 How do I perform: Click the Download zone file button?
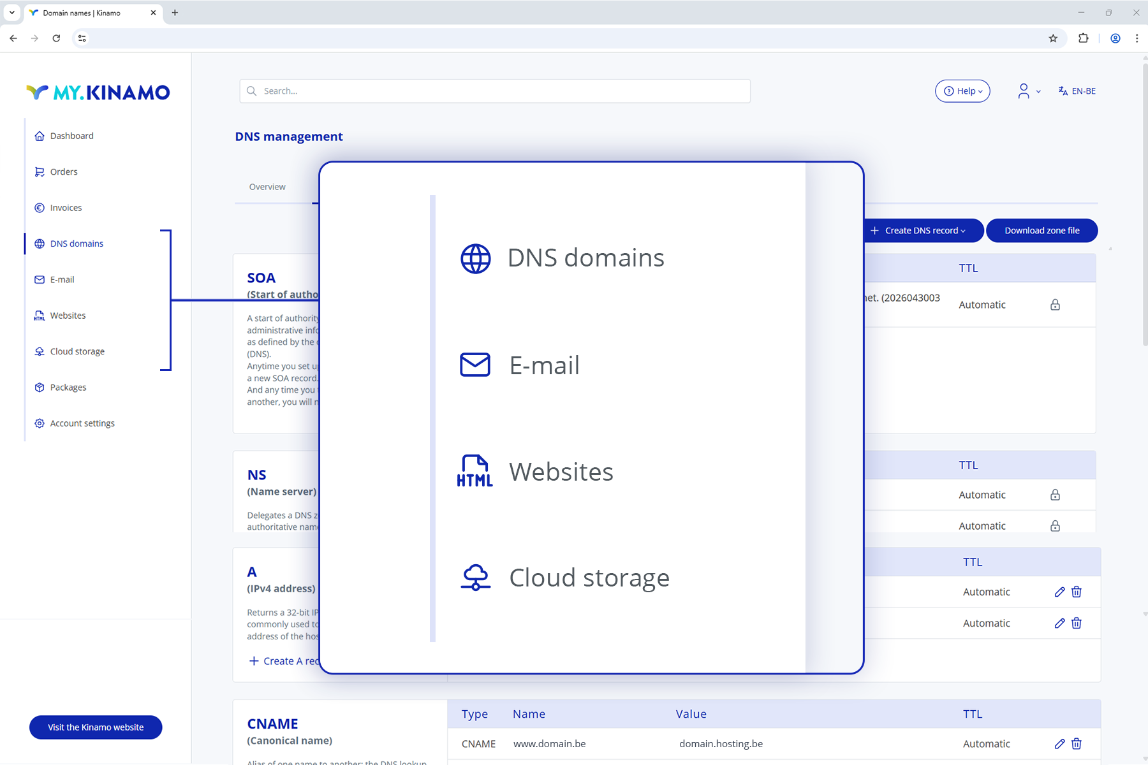click(x=1042, y=231)
